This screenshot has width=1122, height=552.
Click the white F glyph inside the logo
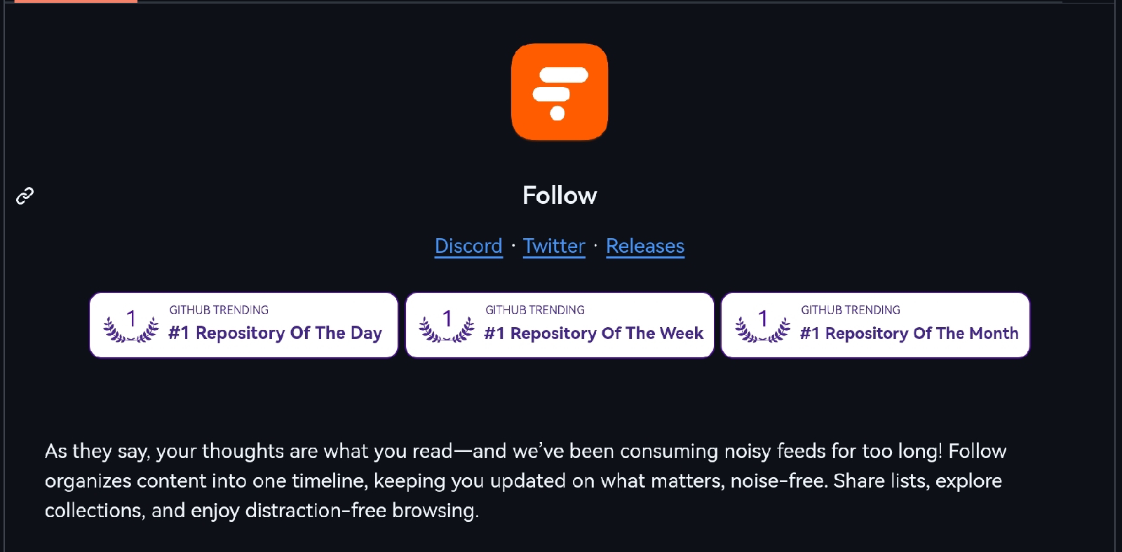pos(560,93)
